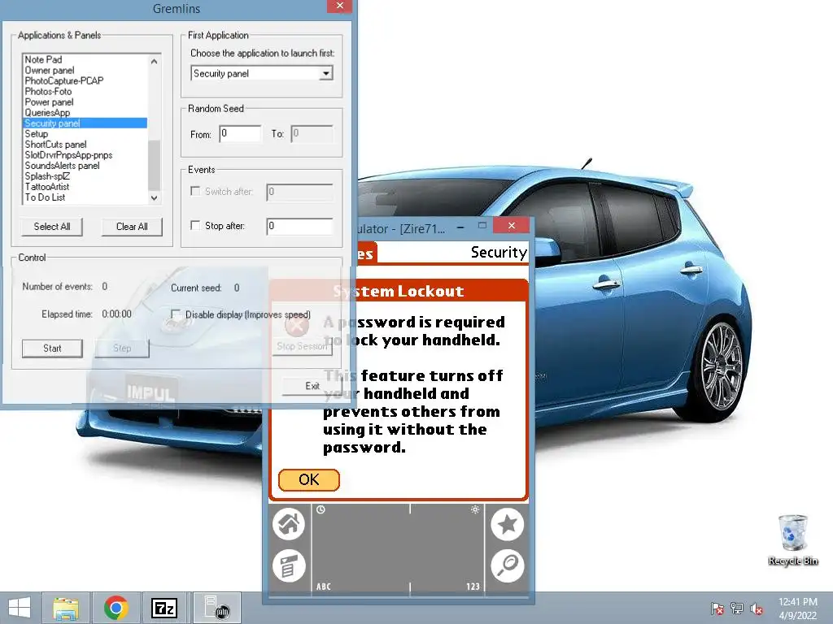Click the Stop Session button
This screenshot has height=624, width=833.
[x=302, y=346]
